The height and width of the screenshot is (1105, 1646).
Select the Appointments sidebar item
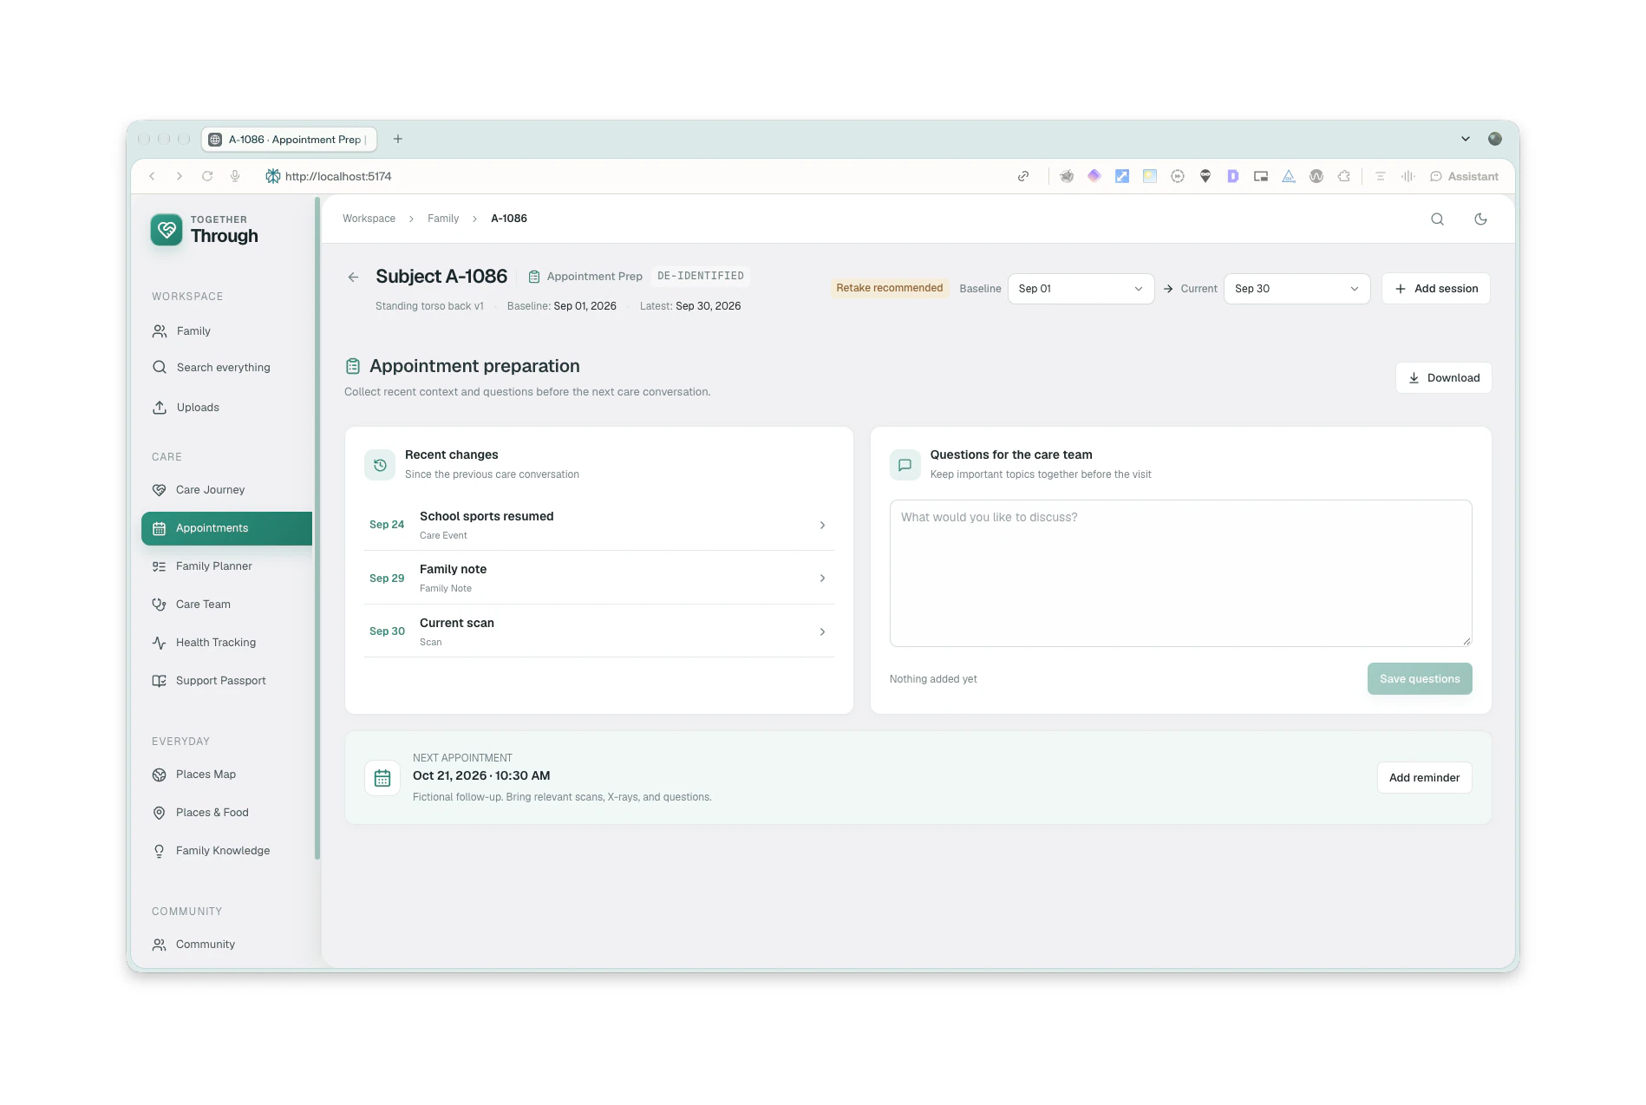click(x=226, y=528)
